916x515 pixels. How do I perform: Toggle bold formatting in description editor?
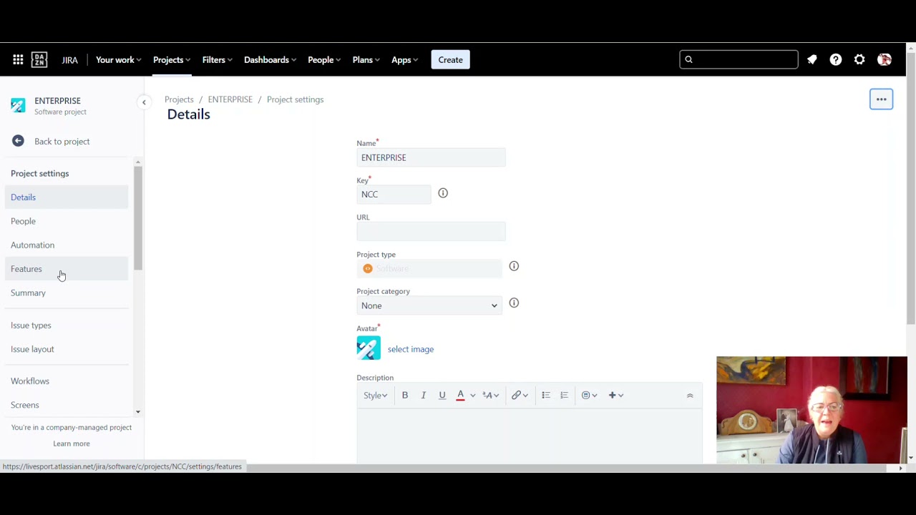(x=405, y=395)
